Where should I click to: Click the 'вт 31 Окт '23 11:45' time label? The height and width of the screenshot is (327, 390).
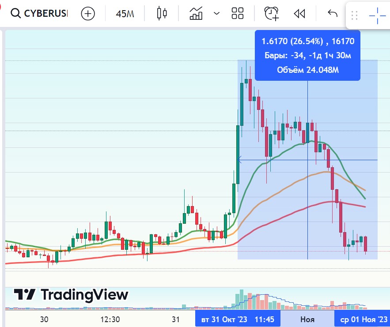click(x=238, y=319)
